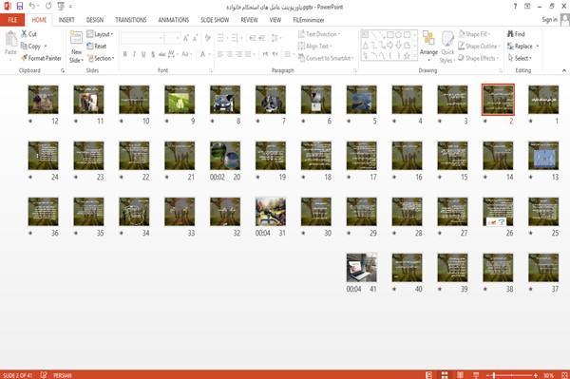Switch to the ANIMATIONS tab

point(174,20)
